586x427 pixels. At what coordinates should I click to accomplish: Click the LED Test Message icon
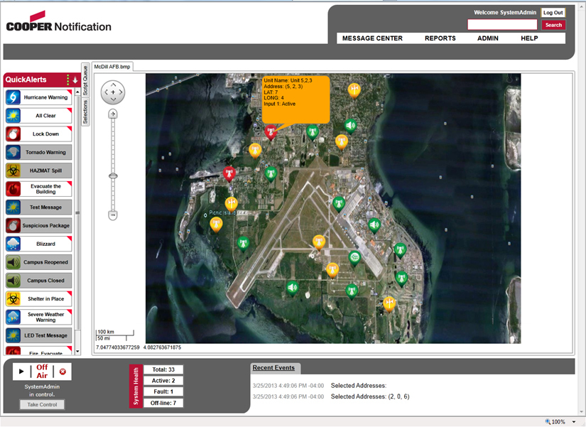coord(13,335)
